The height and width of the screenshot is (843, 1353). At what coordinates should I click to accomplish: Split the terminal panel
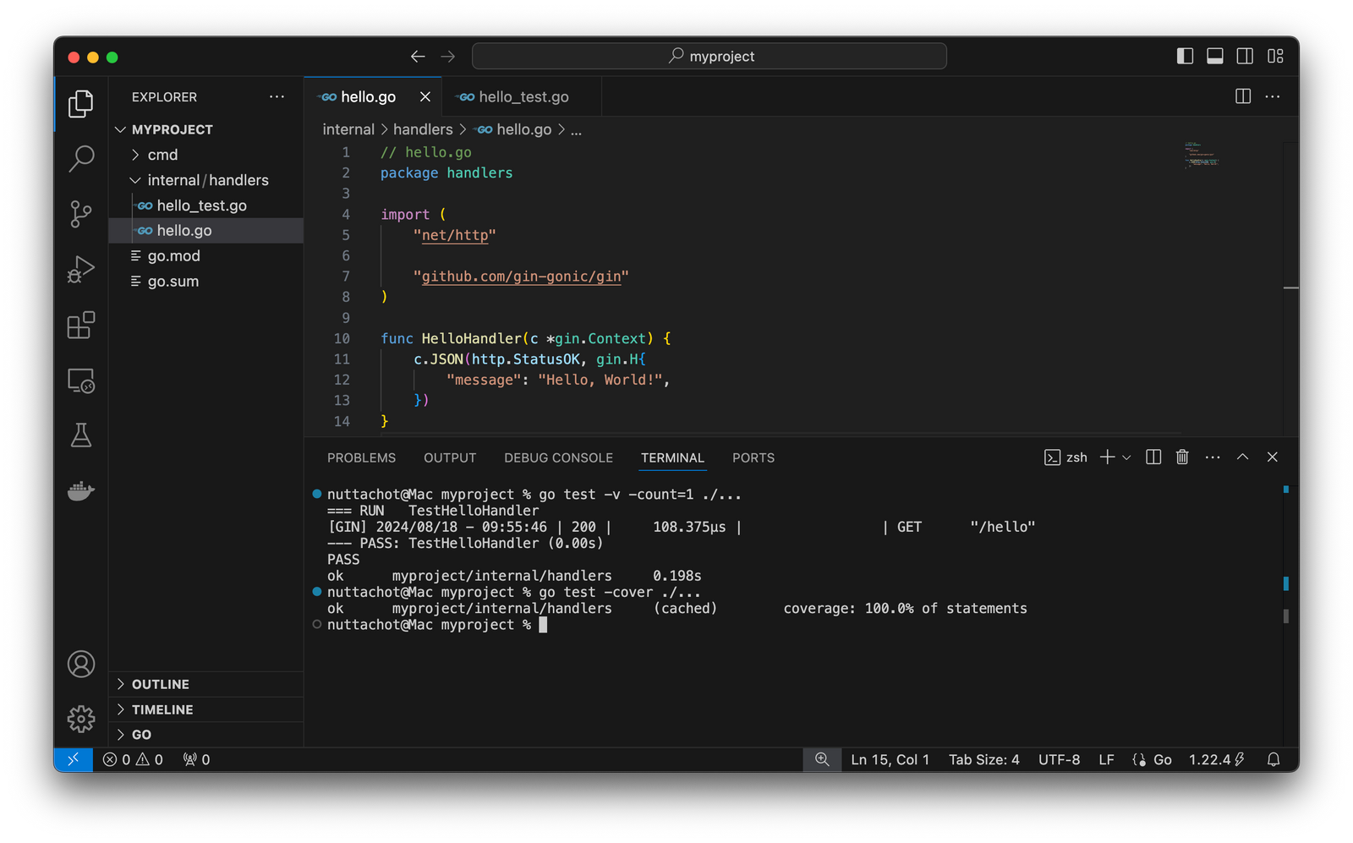(x=1153, y=457)
